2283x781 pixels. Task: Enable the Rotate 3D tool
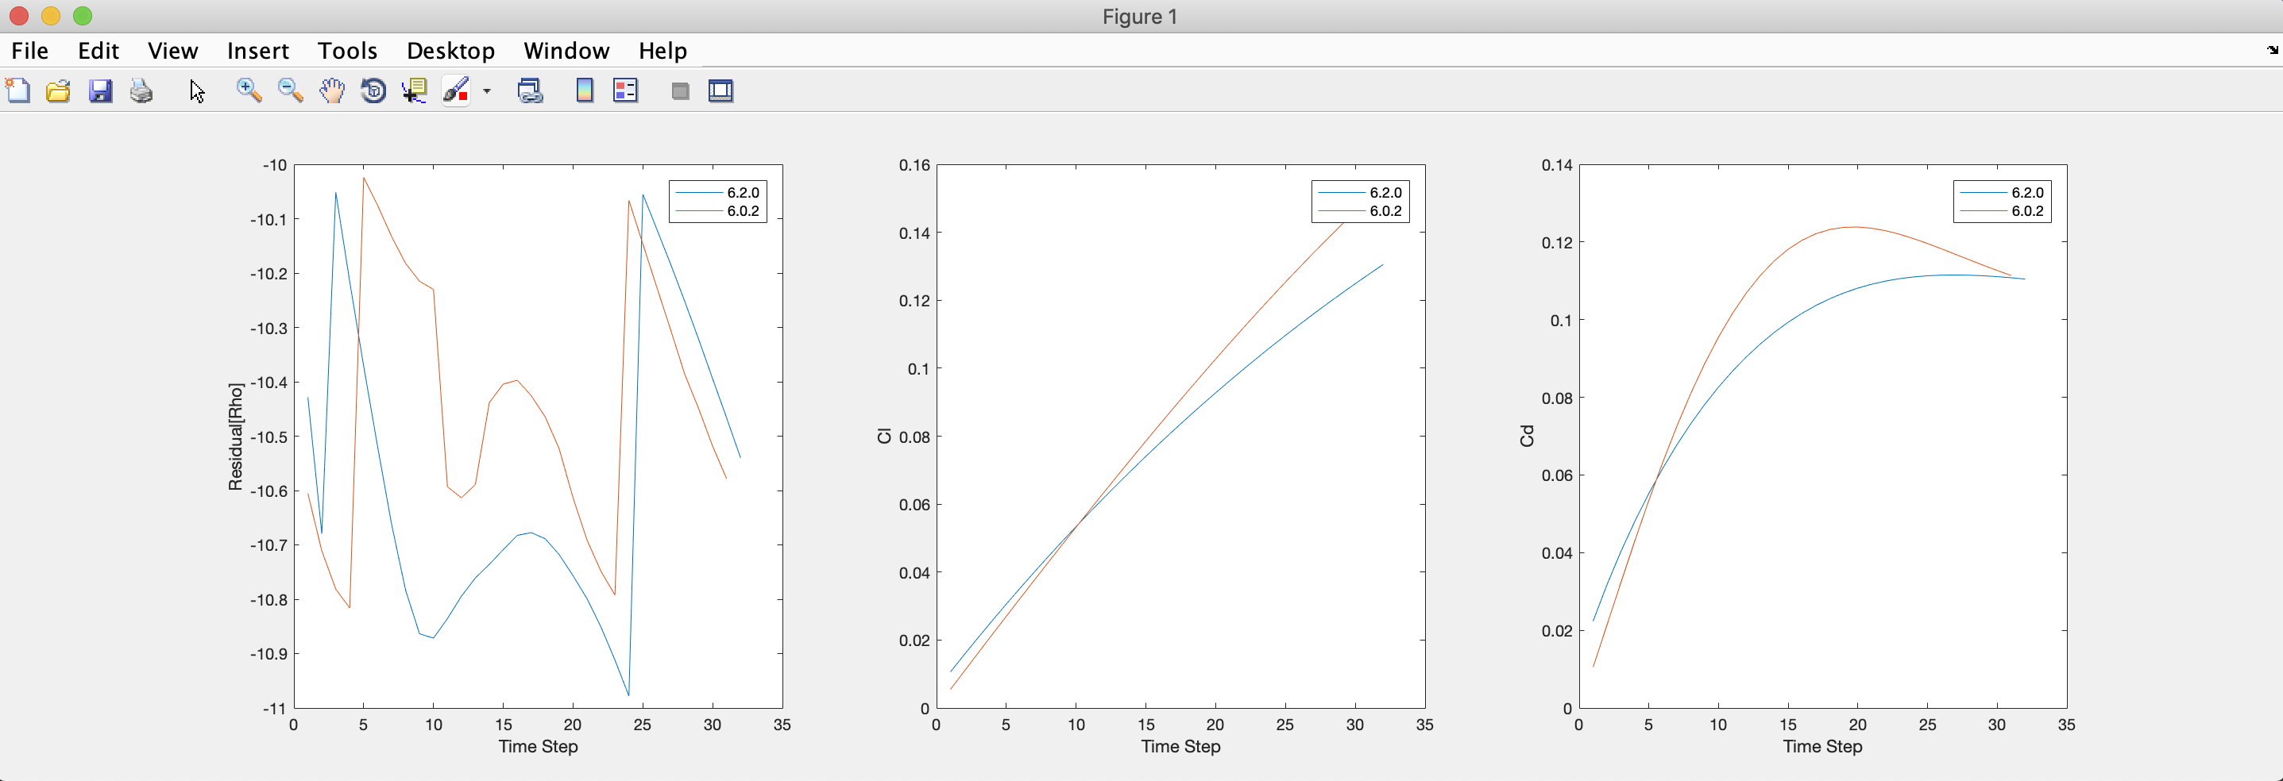[373, 90]
